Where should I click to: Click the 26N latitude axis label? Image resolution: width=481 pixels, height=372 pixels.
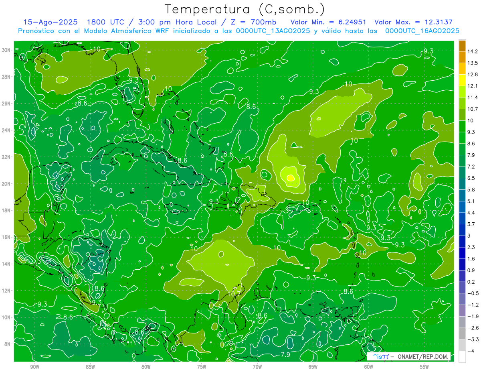[6, 104]
